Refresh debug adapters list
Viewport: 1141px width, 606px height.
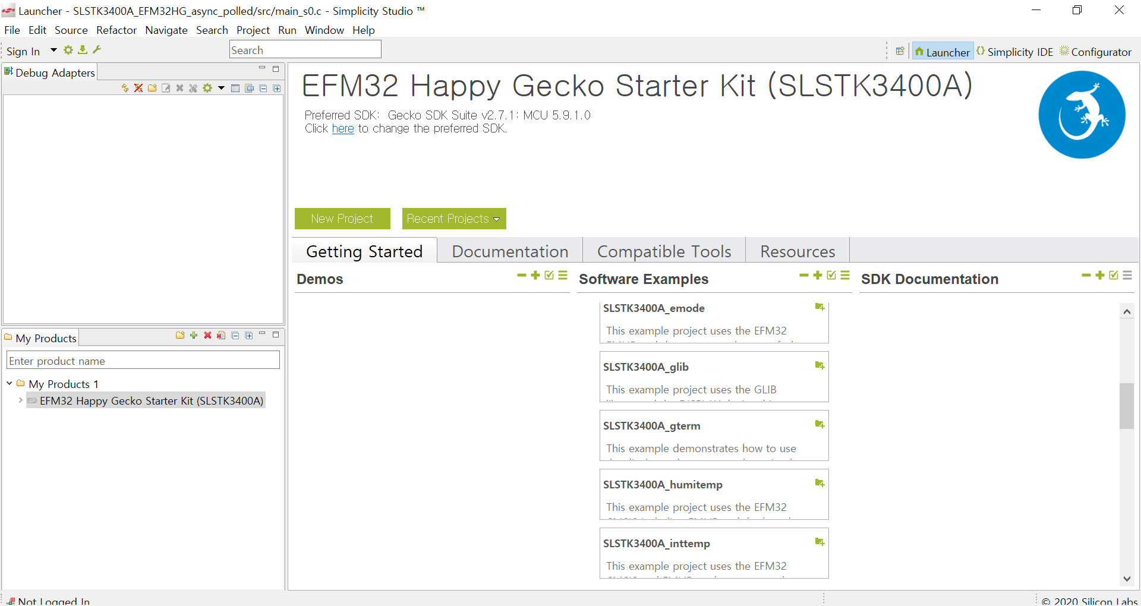[x=125, y=88]
